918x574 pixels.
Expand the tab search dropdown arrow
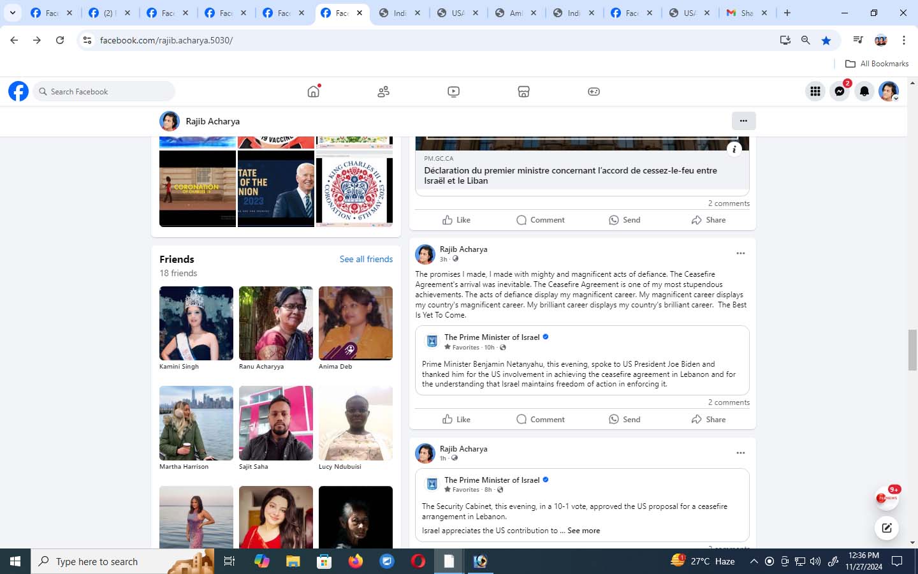(12, 13)
